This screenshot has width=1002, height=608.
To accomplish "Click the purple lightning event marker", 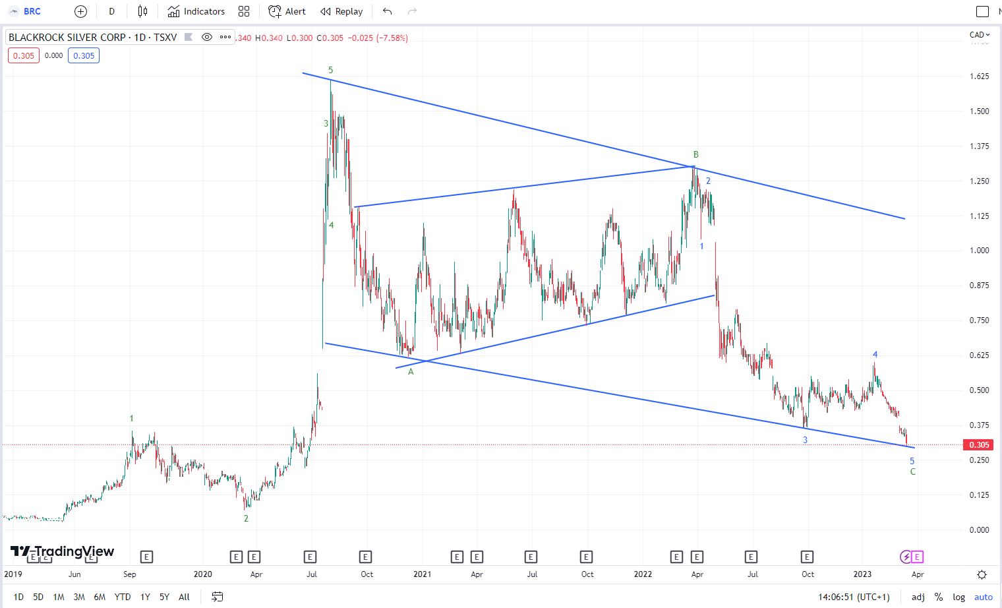I will 906,557.
